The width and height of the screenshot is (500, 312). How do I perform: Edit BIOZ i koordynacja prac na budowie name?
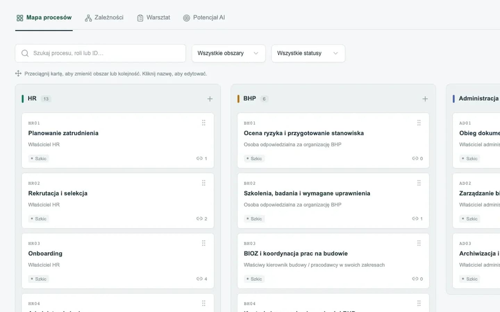(296, 253)
